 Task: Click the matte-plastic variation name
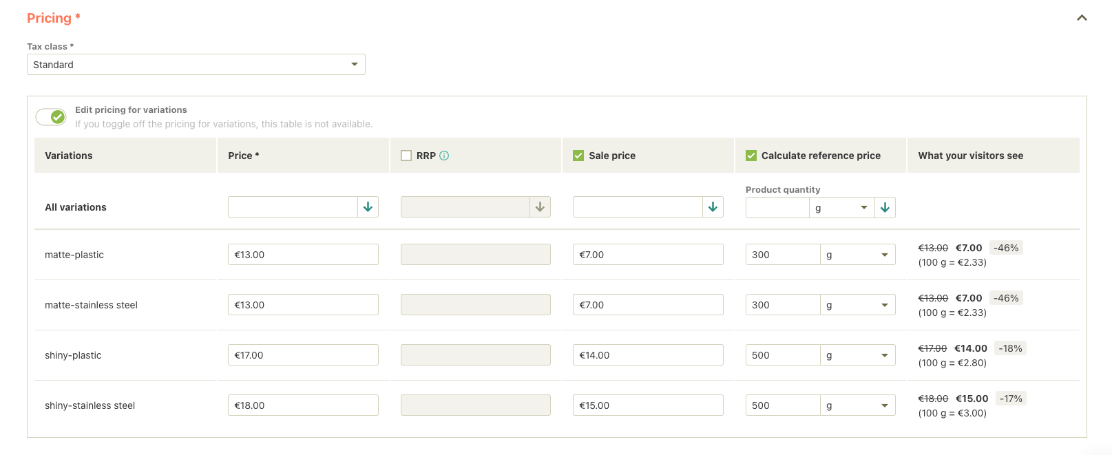[74, 255]
